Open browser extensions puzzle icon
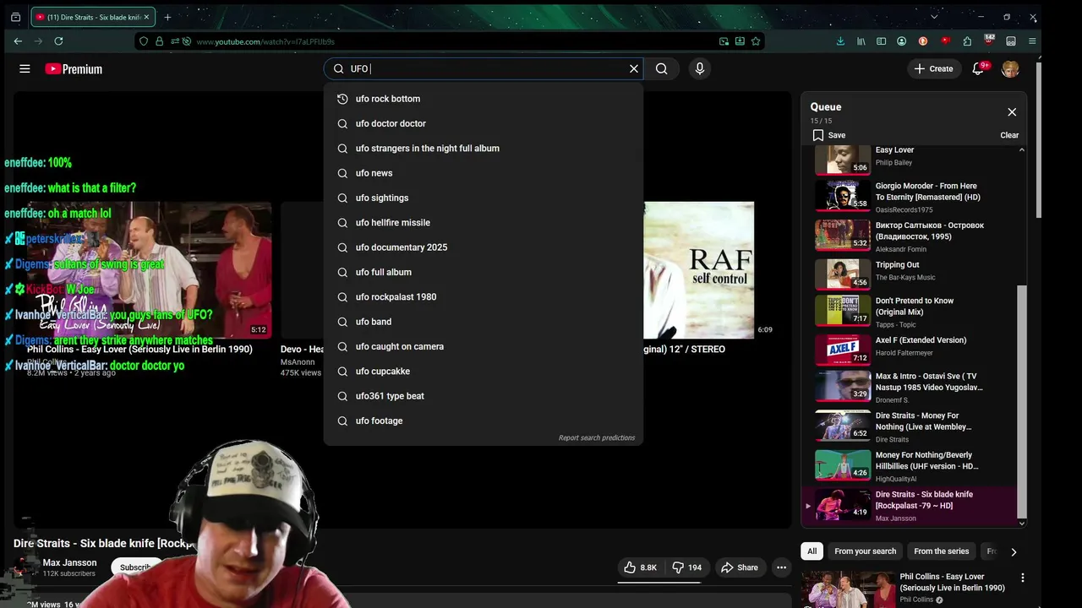Screen dimensions: 1082x608 point(967,41)
